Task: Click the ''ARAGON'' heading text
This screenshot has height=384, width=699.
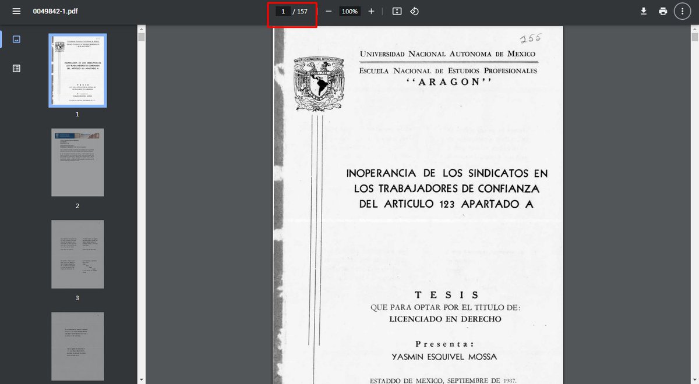Action: tap(449, 82)
